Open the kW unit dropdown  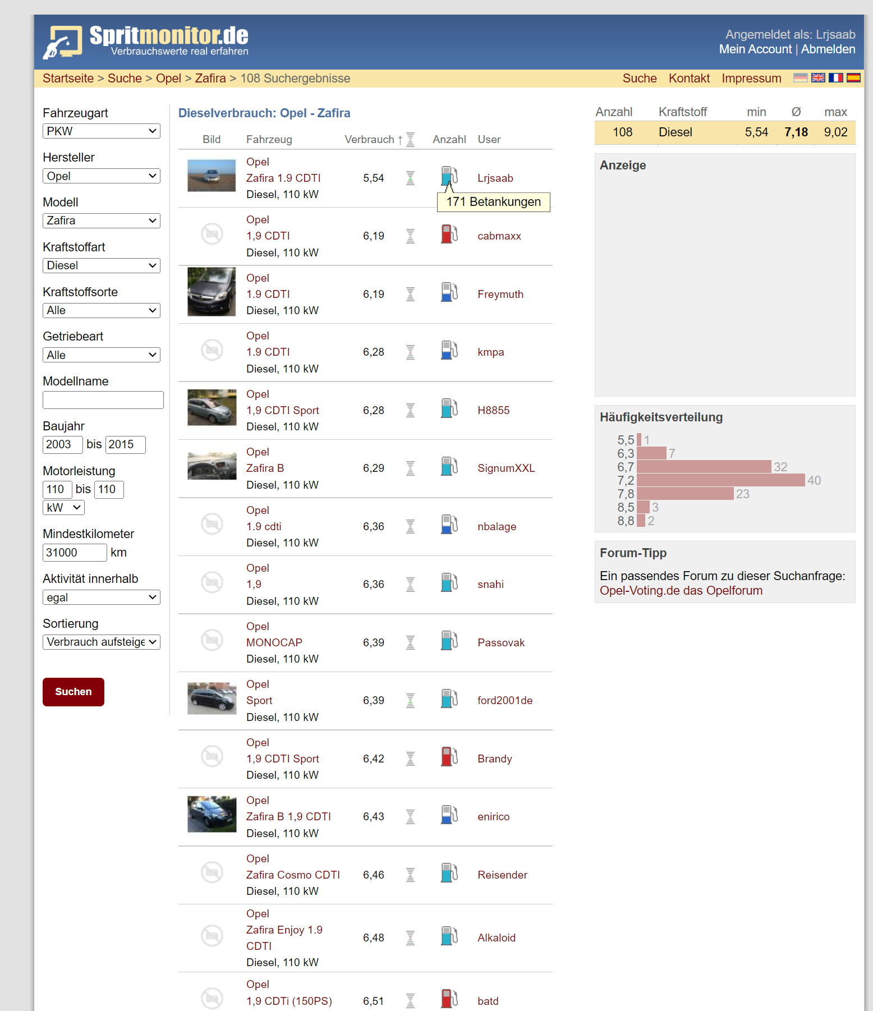[63, 508]
